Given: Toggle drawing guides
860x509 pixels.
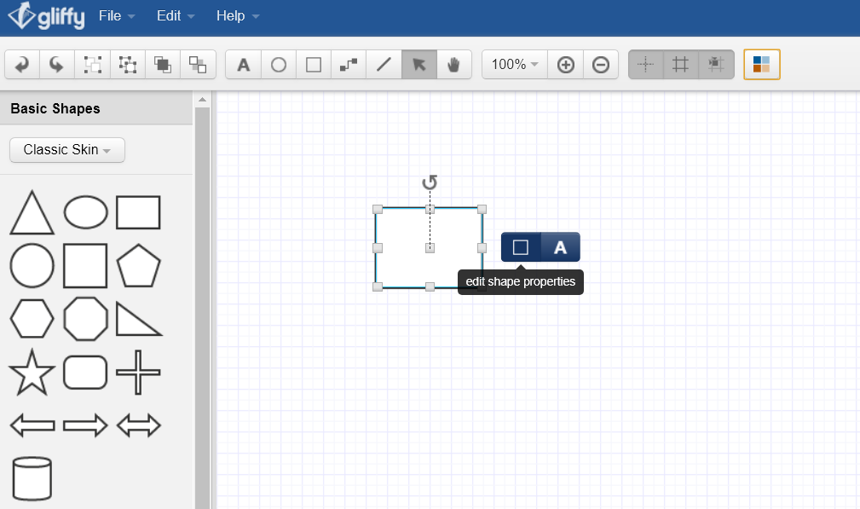Looking at the screenshot, I should 645,65.
